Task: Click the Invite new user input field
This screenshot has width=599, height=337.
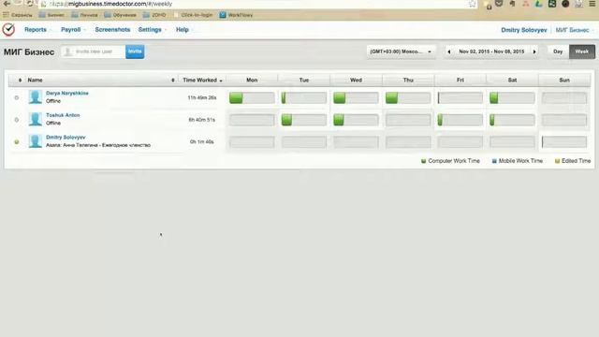Action: (93, 51)
